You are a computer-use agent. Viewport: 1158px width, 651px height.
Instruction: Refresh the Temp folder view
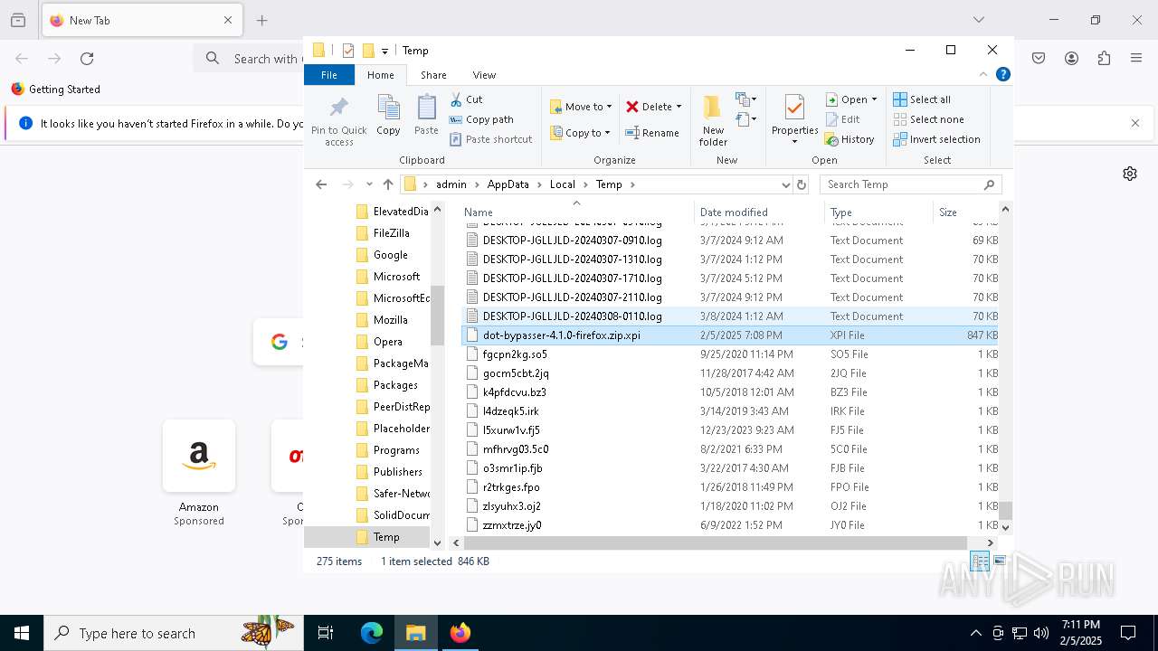click(x=801, y=184)
